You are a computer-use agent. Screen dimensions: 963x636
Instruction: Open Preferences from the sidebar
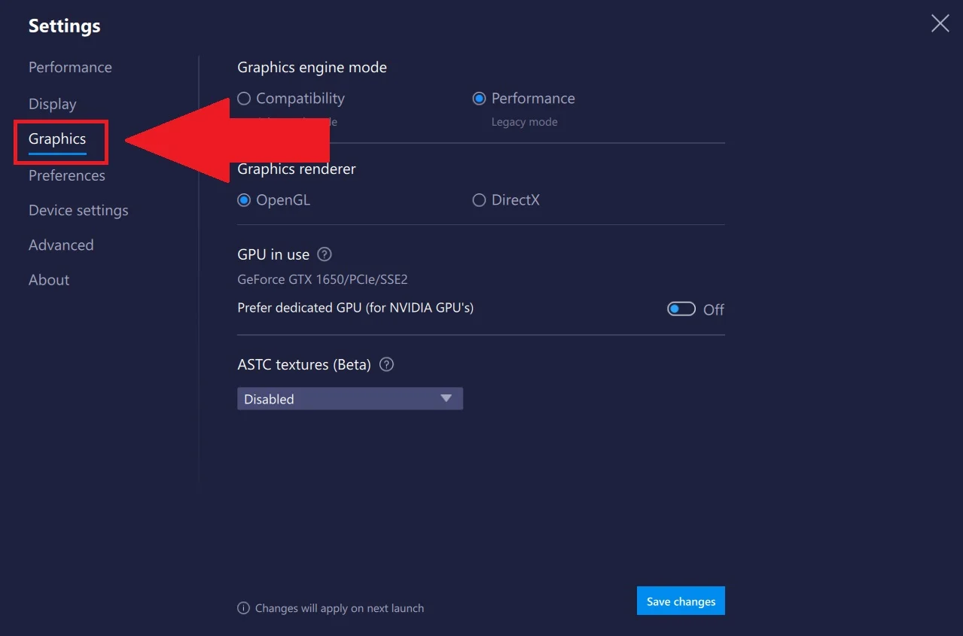point(66,175)
